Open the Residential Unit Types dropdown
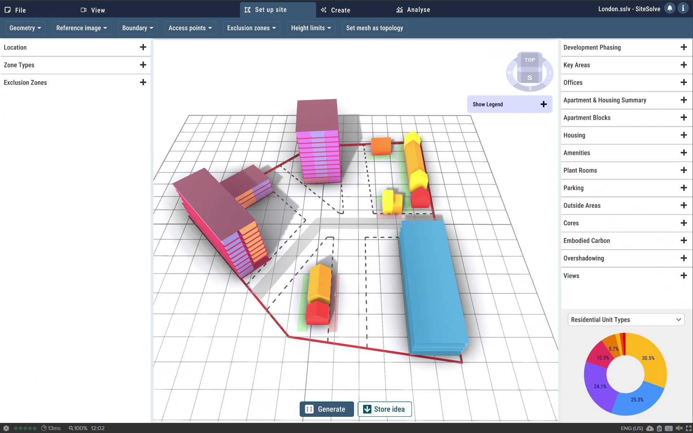The height and width of the screenshot is (433, 693). pyautogui.click(x=626, y=320)
